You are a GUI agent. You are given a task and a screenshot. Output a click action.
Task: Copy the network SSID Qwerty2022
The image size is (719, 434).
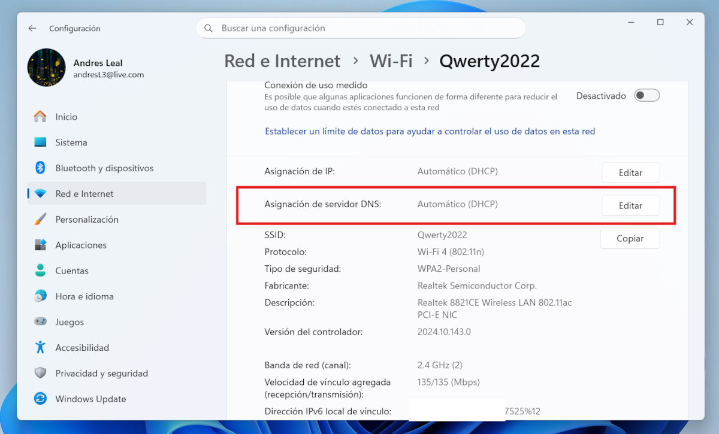[x=630, y=238]
